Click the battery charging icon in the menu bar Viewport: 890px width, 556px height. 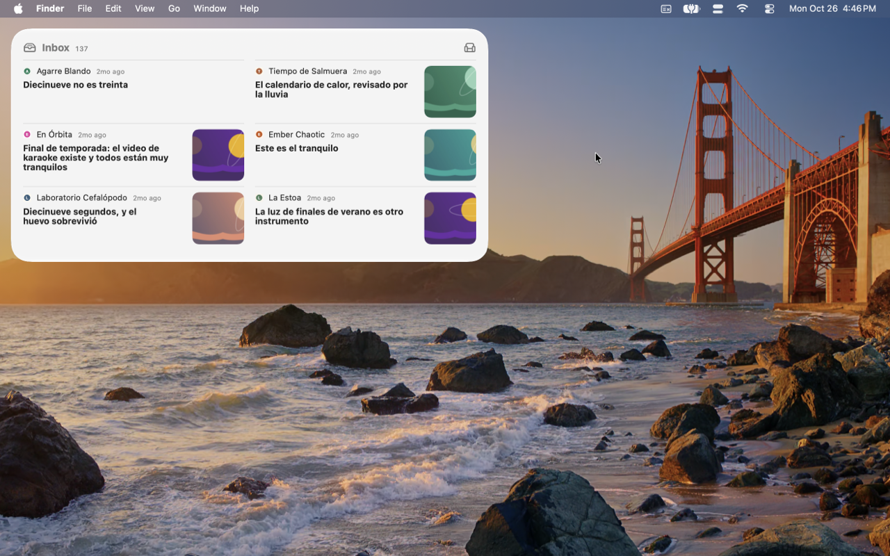(691, 8)
